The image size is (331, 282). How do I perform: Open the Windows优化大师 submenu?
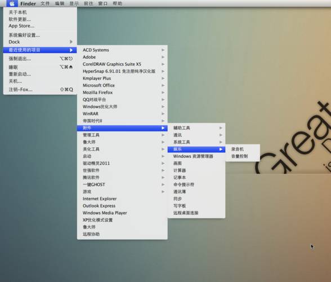coord(122,107)
